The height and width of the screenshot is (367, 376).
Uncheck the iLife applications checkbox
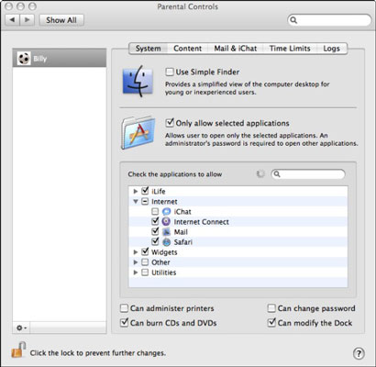145,191
